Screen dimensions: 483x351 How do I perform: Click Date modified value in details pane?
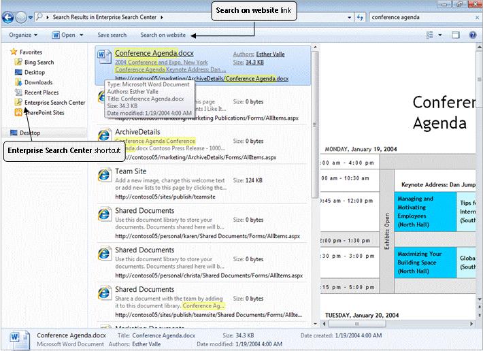tap(258, 344)
